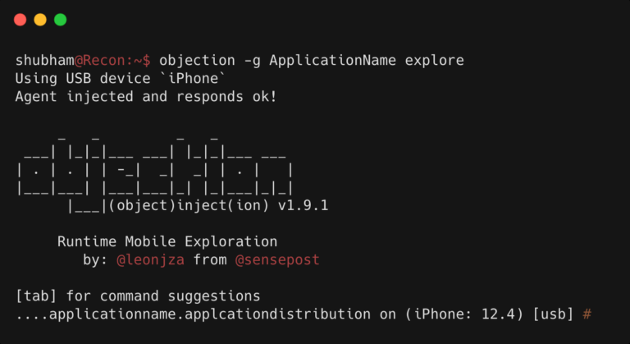The image size is (630, 344).
Task: Click the orange # prompt symbol
Action: (587, 314)
